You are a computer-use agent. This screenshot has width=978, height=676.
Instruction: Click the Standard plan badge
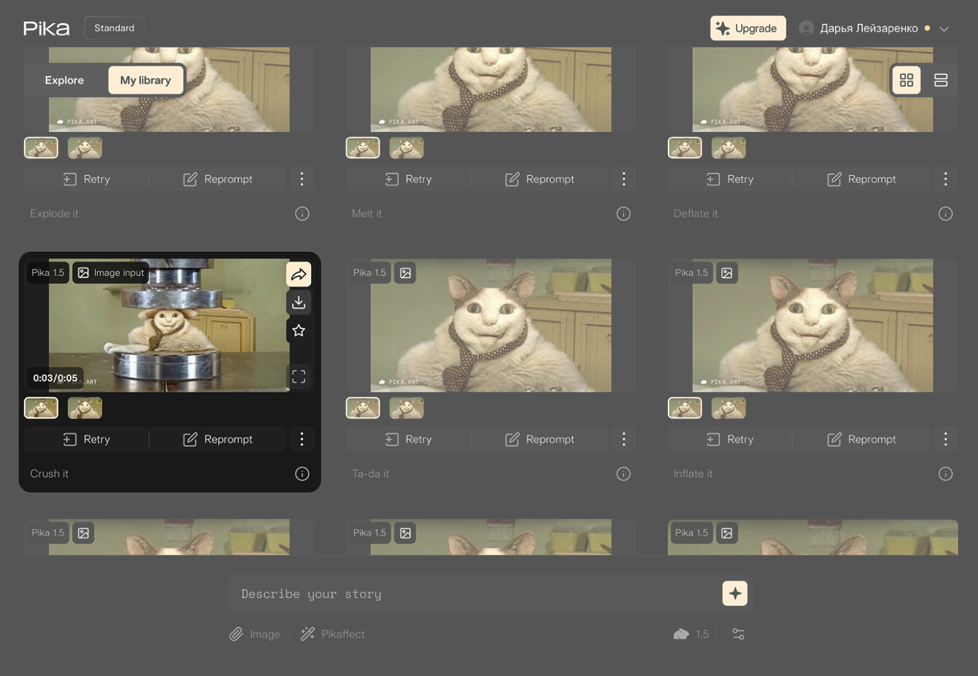click(x=115, y=28)
